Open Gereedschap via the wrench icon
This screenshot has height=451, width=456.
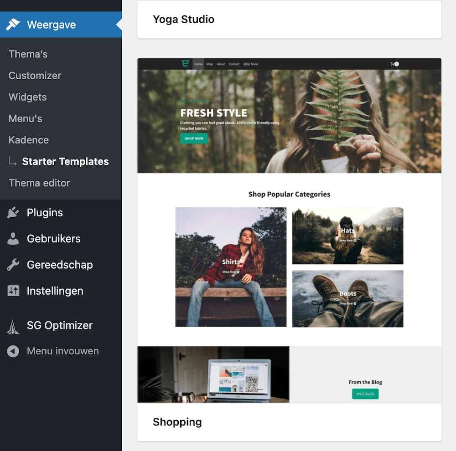click(x=12, y=265)
